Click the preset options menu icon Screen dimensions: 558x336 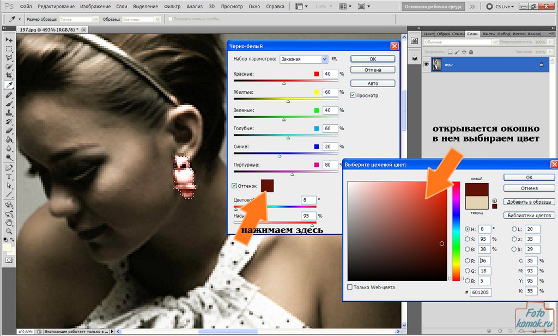tap(335, 59)
